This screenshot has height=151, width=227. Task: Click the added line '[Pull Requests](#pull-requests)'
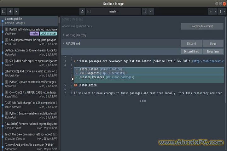[149, 73]
